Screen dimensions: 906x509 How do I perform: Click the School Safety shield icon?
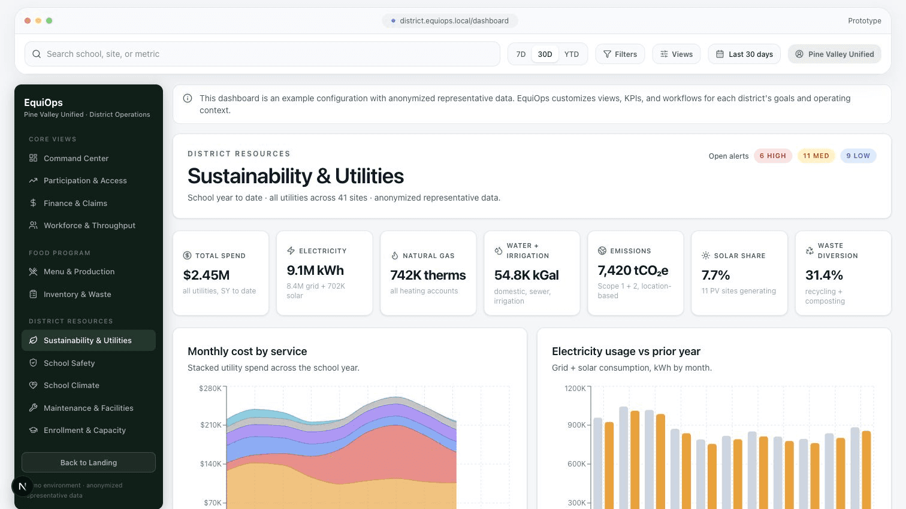point(33,363)
